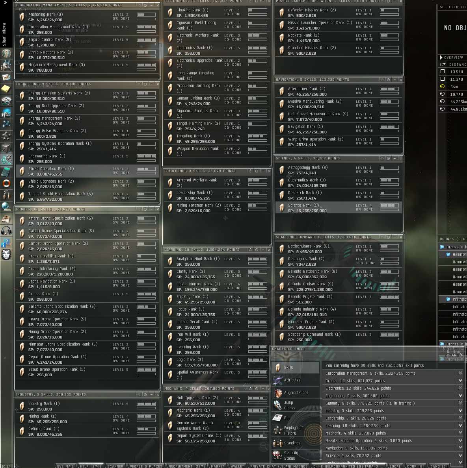Select the Bio tab in Character Sheet

point(295,418)
